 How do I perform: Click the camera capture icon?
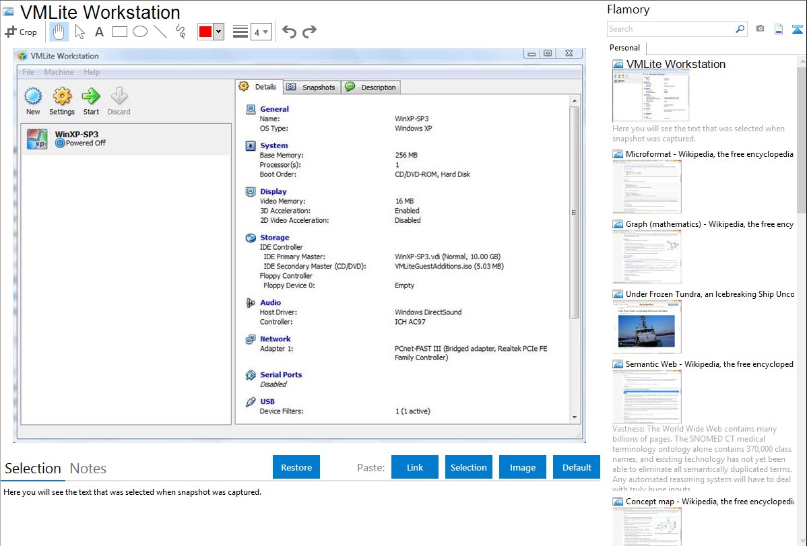(x=760, y=29)
